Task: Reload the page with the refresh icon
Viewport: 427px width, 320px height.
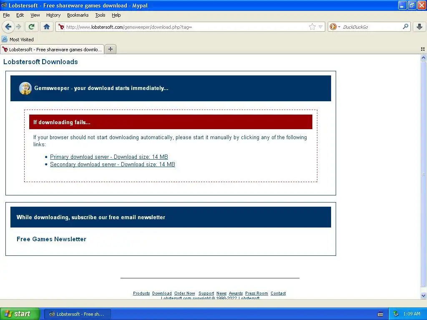Action: click(32, 27)
